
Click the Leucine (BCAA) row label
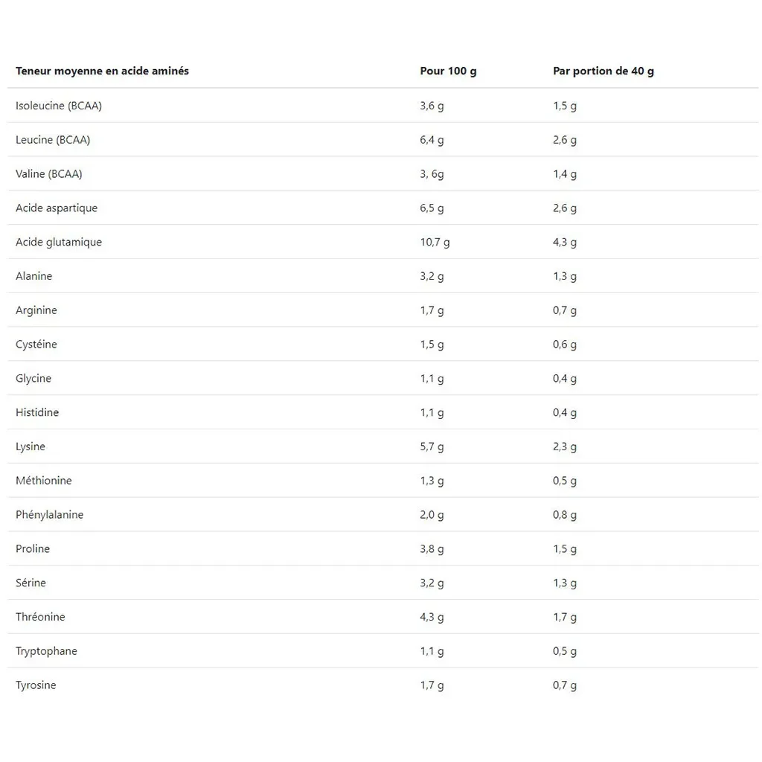click(53, 140)
